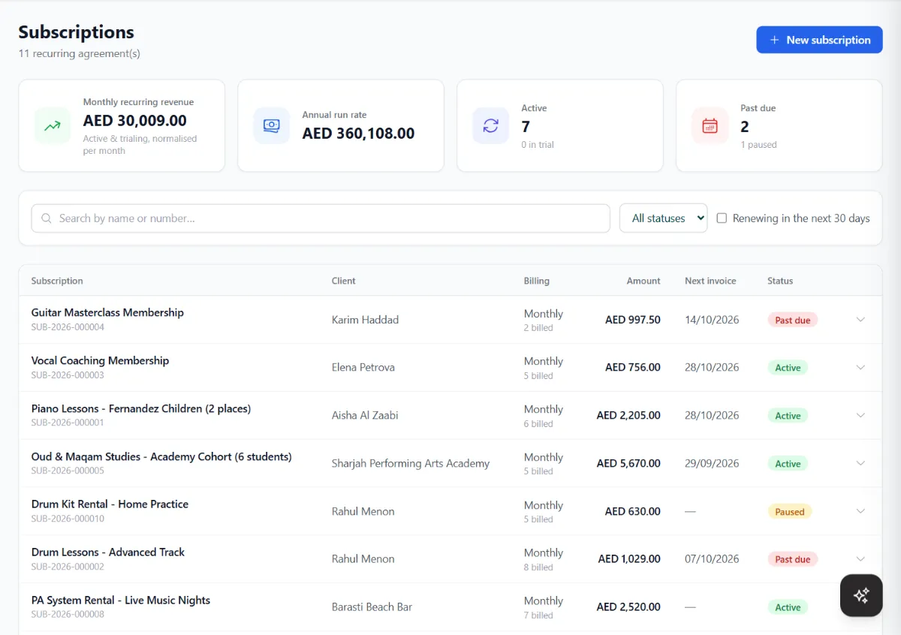Open Drum Lessons - Advanced Track
This screenshot has height=635, width=901.
tap(108, 552)
